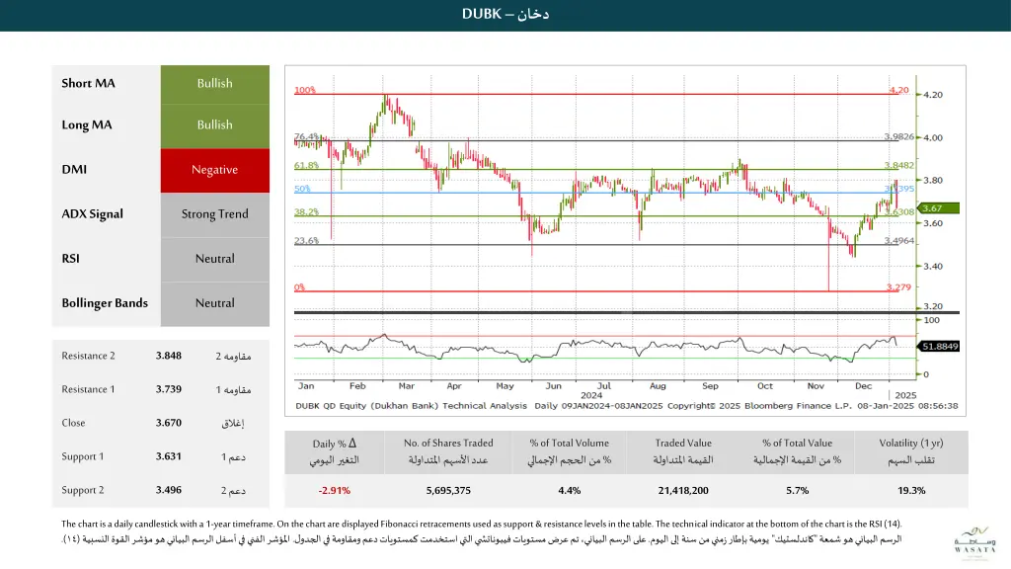Select the traded value 21,418,200
Screen dimensions: 1011x569
point(683,490)
